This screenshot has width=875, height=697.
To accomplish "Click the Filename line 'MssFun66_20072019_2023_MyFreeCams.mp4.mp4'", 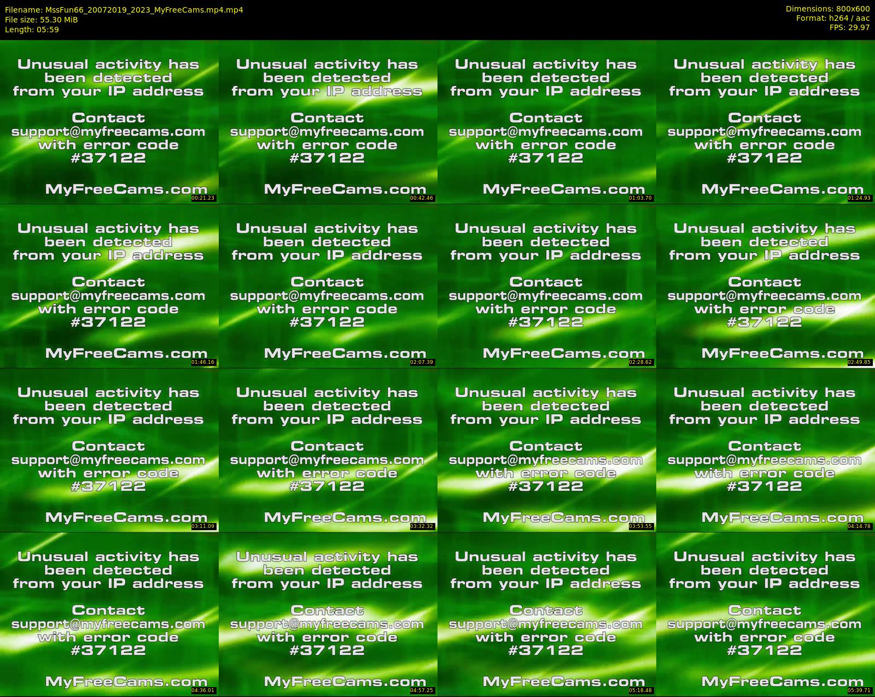I will pos(124,10).
